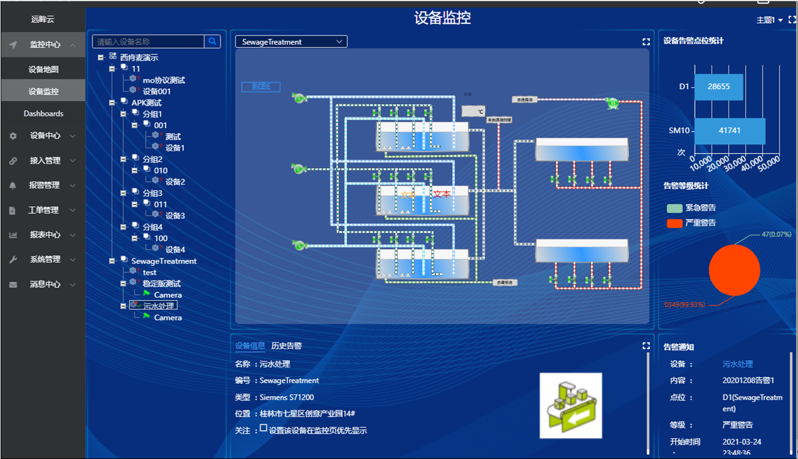The image size is (798, 459).
Task: Click the paper-plane icon beside 监控中心
Action: (x=13, y=45)
